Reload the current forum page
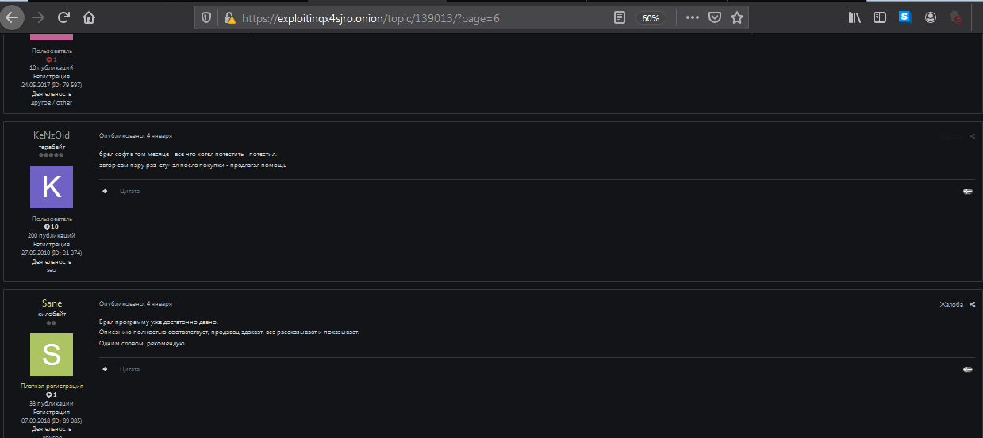 tap(63, 17)
